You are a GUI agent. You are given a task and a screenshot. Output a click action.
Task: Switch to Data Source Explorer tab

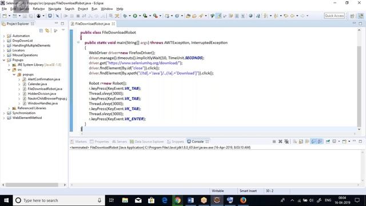pyautogui.click(x=147, y=141)
